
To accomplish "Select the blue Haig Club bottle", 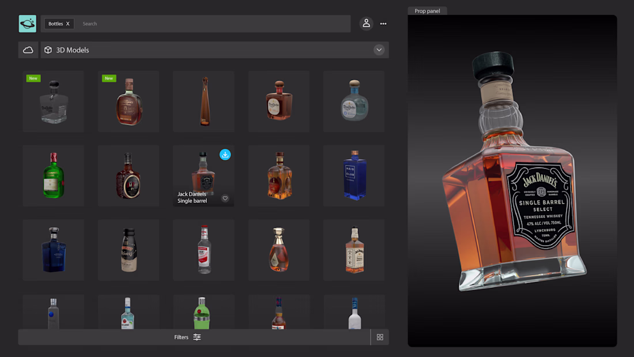I will [x=354, y=176].
